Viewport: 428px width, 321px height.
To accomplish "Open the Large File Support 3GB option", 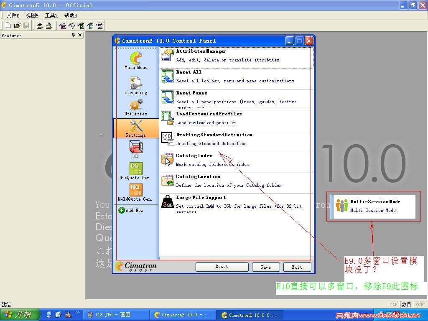I will click(236, 204).
